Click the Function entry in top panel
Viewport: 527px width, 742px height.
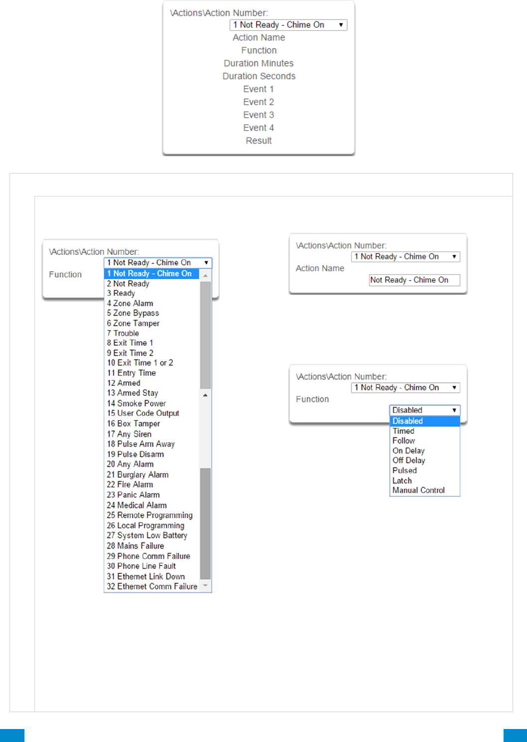tap(259, 50)
